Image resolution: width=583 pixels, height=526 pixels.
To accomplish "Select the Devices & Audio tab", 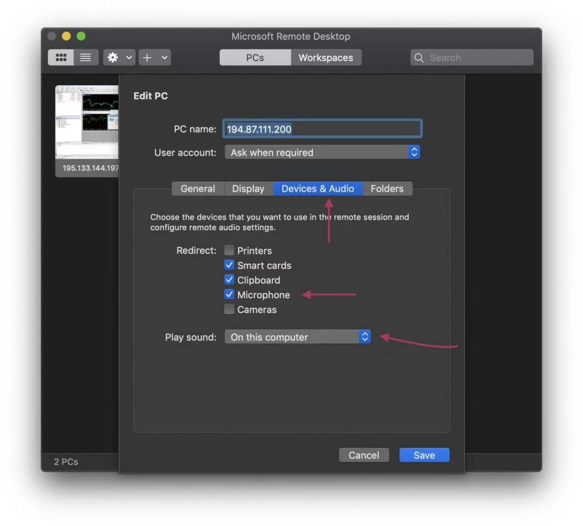I will pos(318,189).
